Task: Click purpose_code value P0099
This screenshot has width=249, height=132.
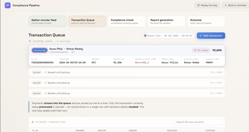Action: tap(209, 62)
